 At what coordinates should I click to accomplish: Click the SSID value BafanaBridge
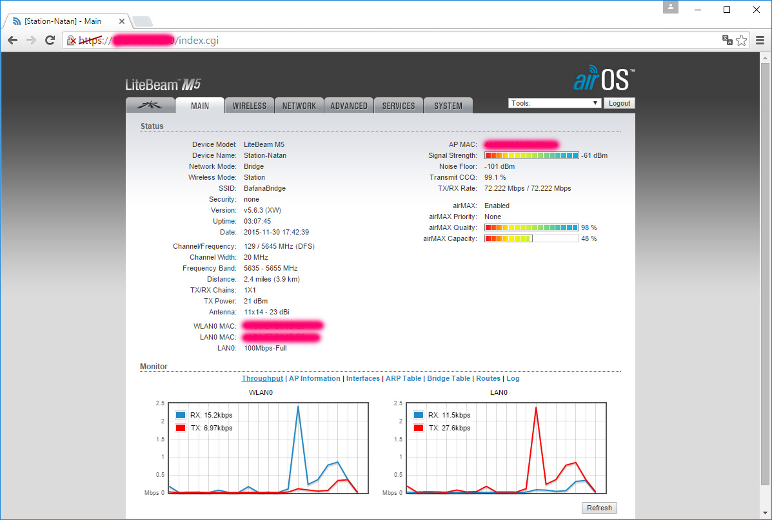tap(264, 188)
